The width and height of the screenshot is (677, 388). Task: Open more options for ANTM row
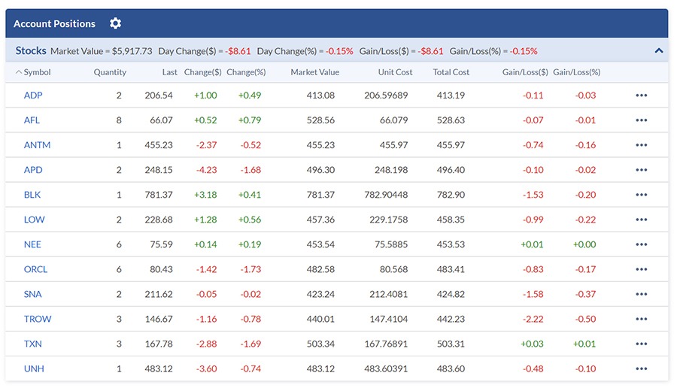(x=641, y=145)
